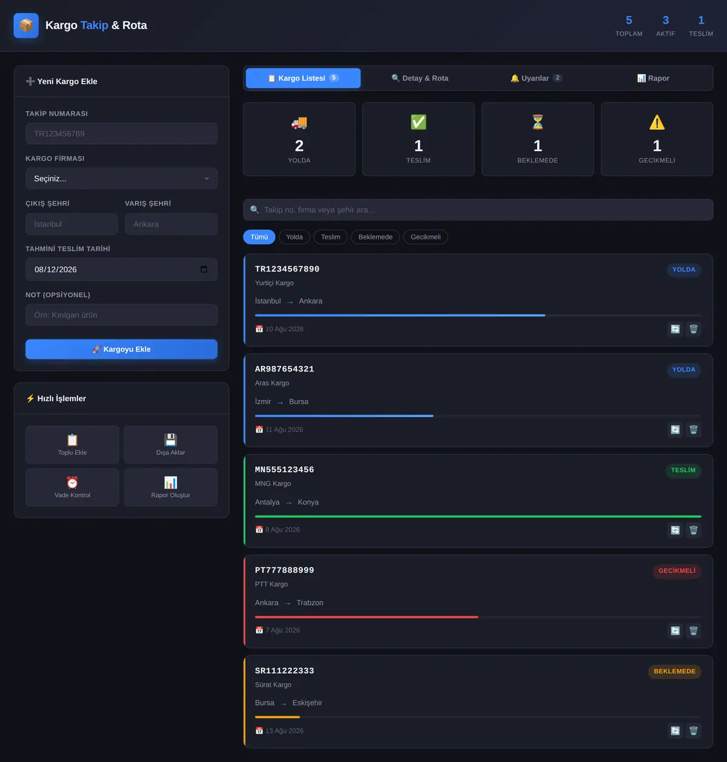This screenshot has width=727, height=762.
Task: Click the TR1234567890 progress bar
Action: tap(478, 315)
